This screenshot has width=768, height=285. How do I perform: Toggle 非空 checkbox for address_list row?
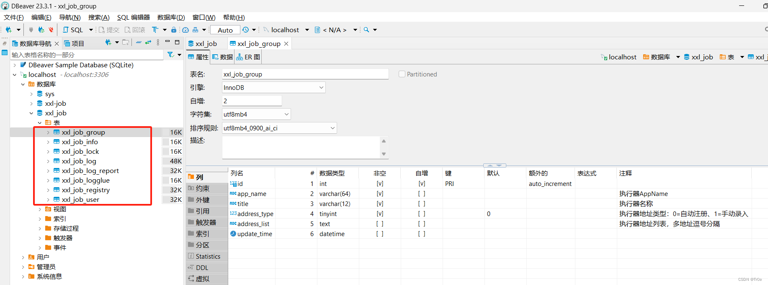[x=380, y=224]
